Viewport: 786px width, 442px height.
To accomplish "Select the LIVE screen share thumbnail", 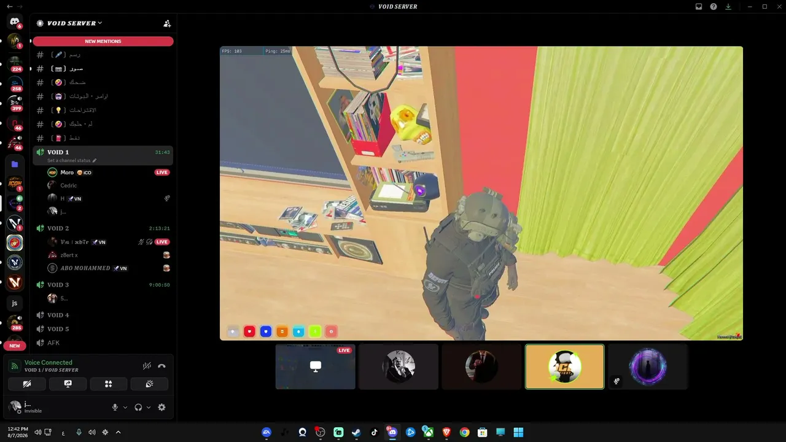I will (316, 366).
